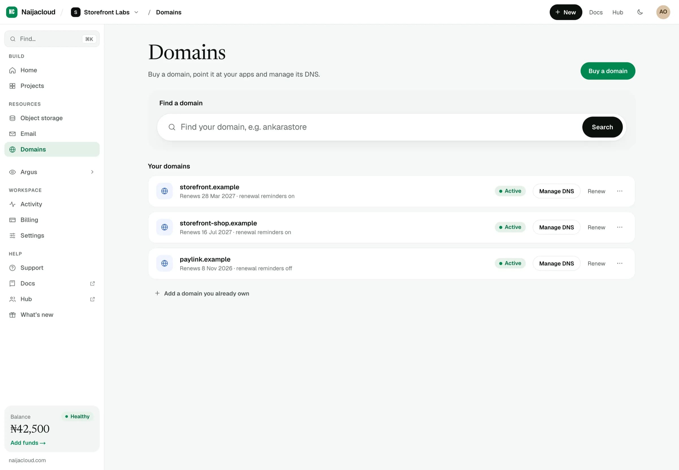This screenshot has height=470, width=679.
Task: Open more options for storefront-shop.example
Action: (620, 227)
